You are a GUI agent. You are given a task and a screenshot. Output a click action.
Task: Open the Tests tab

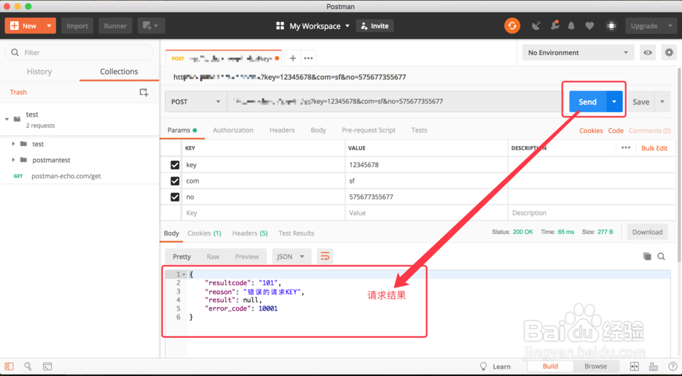tap(419, 130)
